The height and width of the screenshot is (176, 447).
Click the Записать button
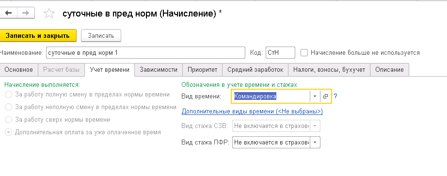(101, 36)
